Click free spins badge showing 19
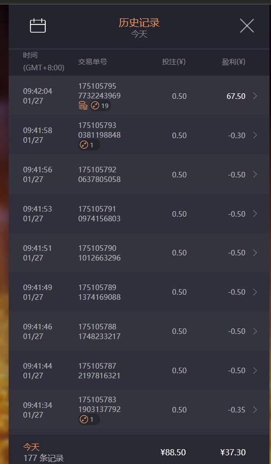Image resolution: width=271 pixels, height=464 pixels. click(100, 106)
